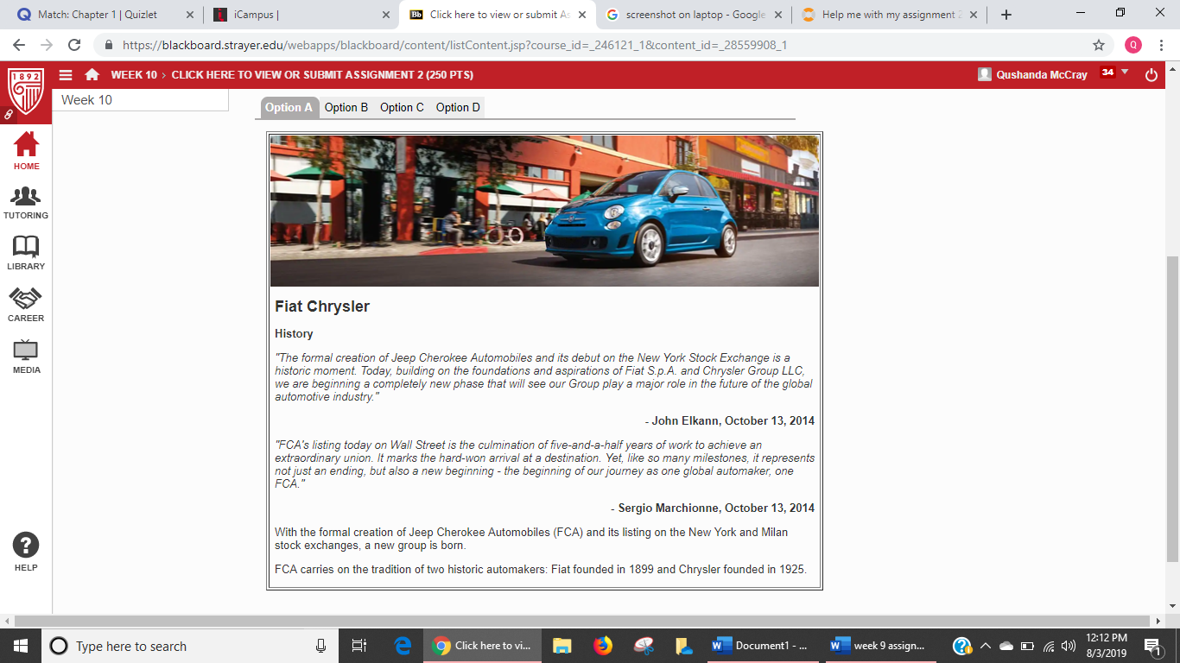Bookmark this page with the star icon
Image resolution: width=1180 pixels, height=663 pixels.
pos(1099,45)
